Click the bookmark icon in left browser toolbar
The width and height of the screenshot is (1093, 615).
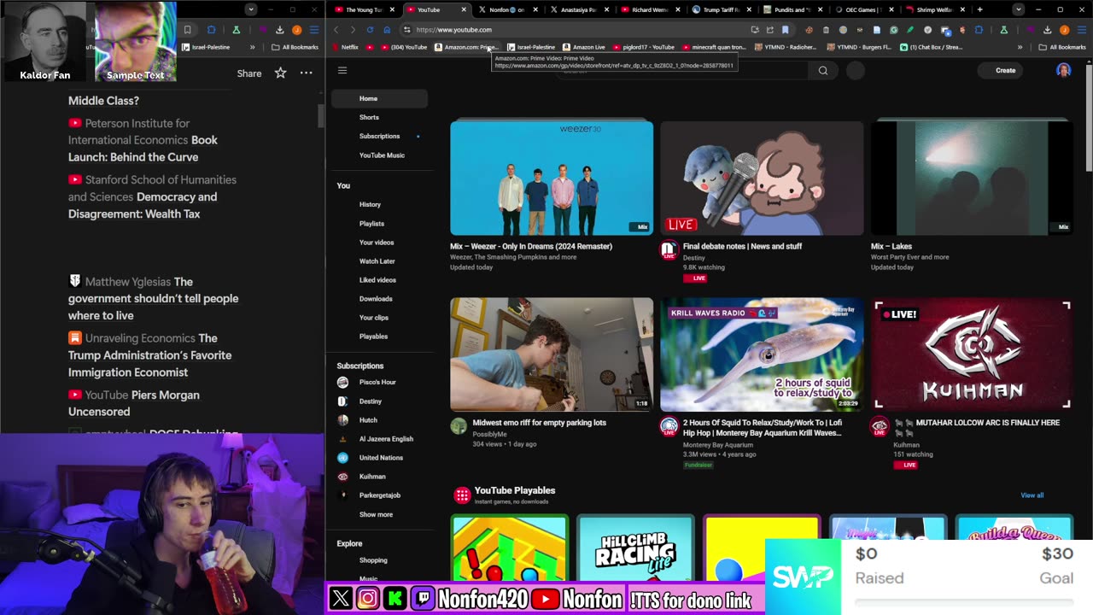click(x=187, y=30)
